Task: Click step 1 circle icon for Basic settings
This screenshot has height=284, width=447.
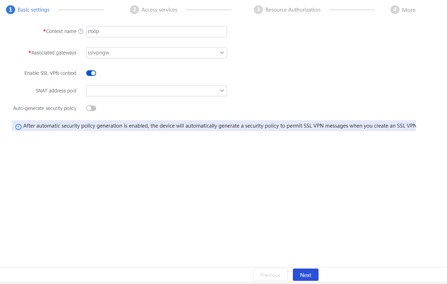Action: click(11, 10)
